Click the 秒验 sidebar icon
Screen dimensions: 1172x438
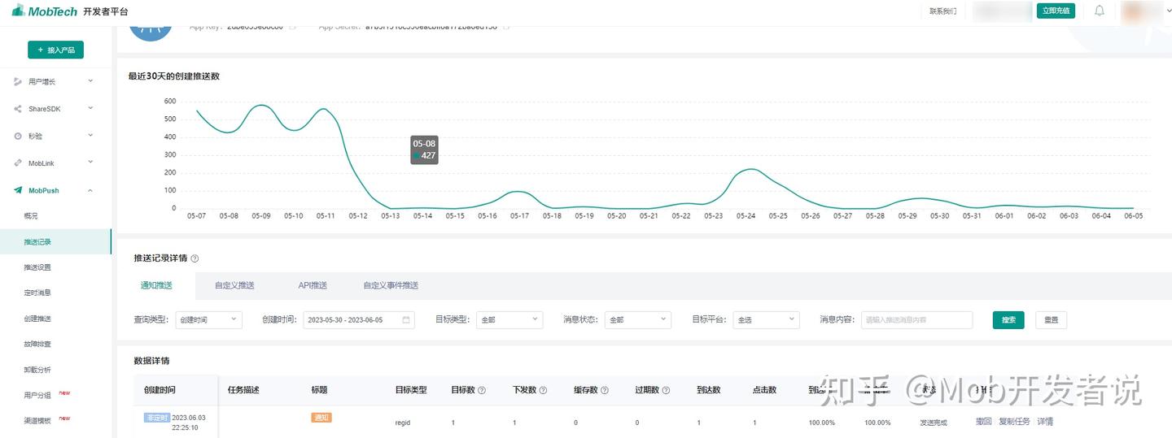click(18, 136)
